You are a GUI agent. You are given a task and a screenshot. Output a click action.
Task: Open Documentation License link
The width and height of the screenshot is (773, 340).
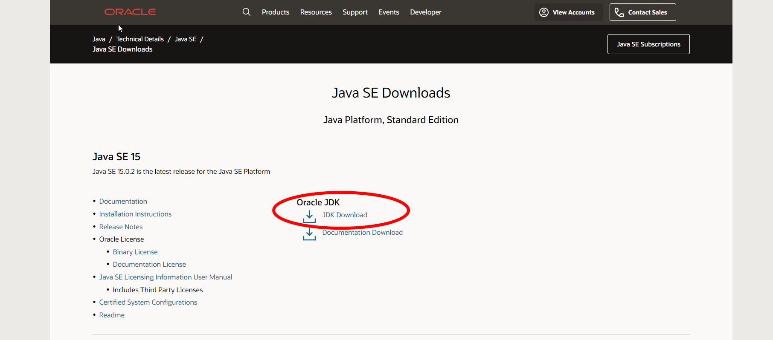point(149,264)
